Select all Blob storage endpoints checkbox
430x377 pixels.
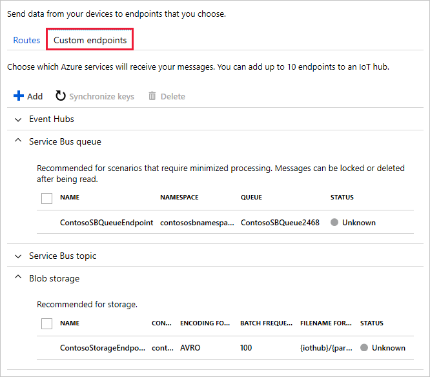(x=46, y=323)
